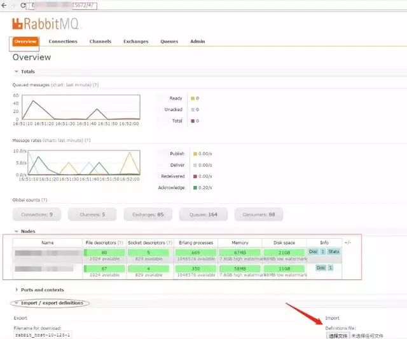The width and height of the screenshot is (407, 339).
Task: Click the file descriptors bar showing 80
Action: coord(104,253)
